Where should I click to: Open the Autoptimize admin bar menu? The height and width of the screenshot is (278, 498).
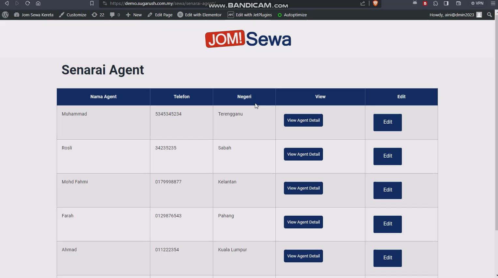292,15
